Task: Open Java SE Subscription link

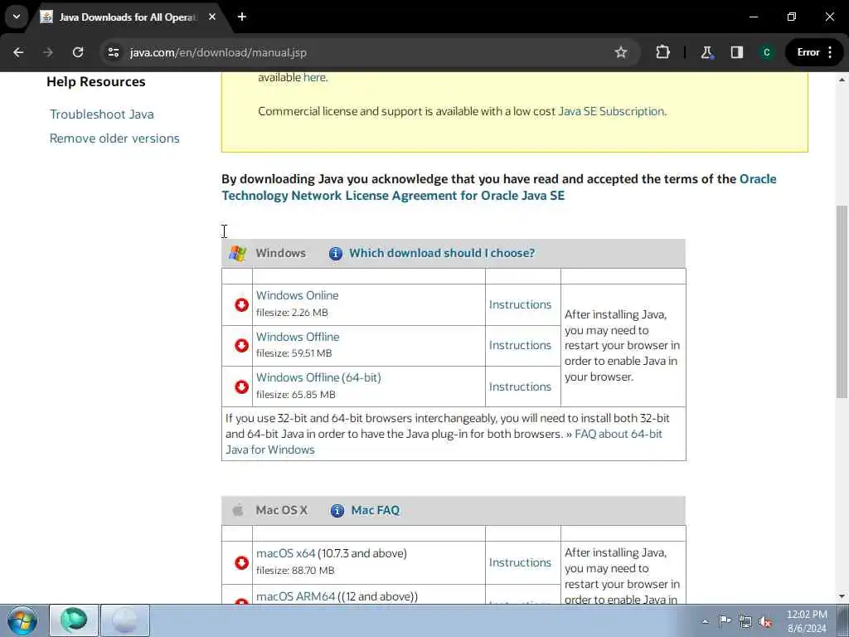Action: click(611, 111)
